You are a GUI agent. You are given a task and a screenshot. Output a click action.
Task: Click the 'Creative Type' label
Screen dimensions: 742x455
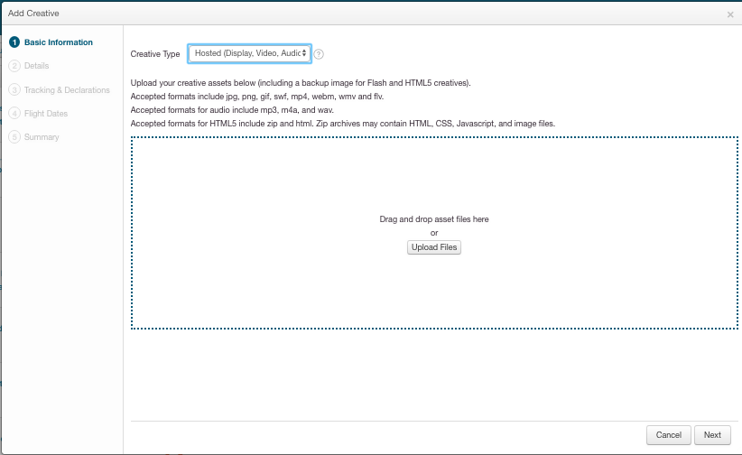point(155,54)
